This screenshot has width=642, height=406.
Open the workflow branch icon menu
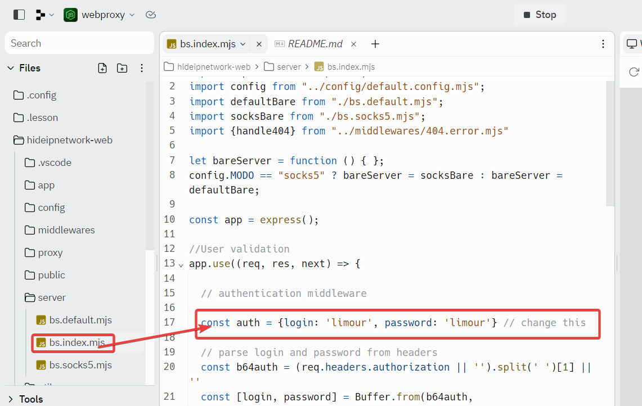point(44,15)
